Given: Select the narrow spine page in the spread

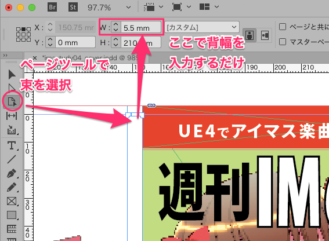Looking at the screenshot, I should click(135, 174).
